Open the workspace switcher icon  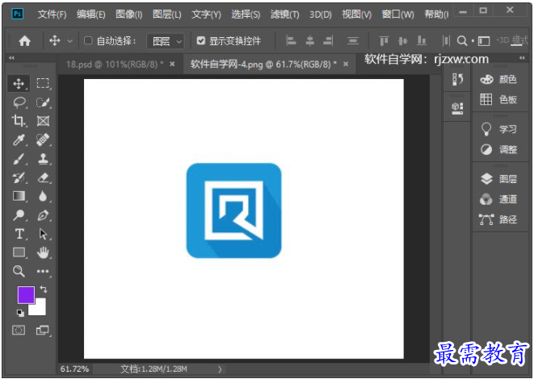(484, 41)
